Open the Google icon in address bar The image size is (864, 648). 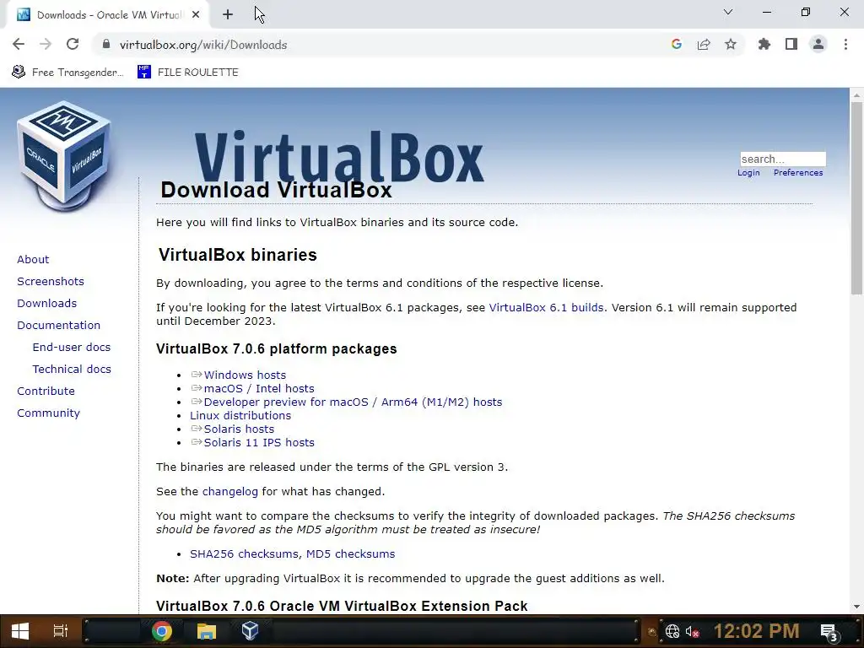click(x=677, y=45)
